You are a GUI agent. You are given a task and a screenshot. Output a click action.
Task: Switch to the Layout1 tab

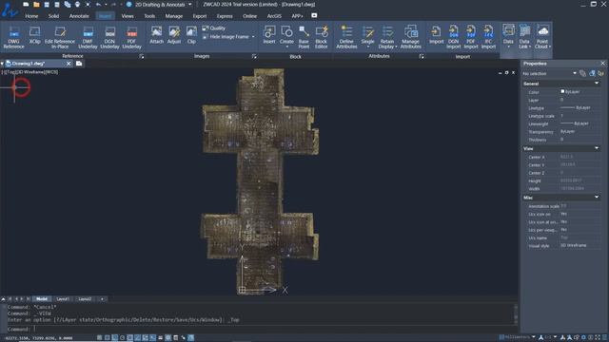[63, 299]
